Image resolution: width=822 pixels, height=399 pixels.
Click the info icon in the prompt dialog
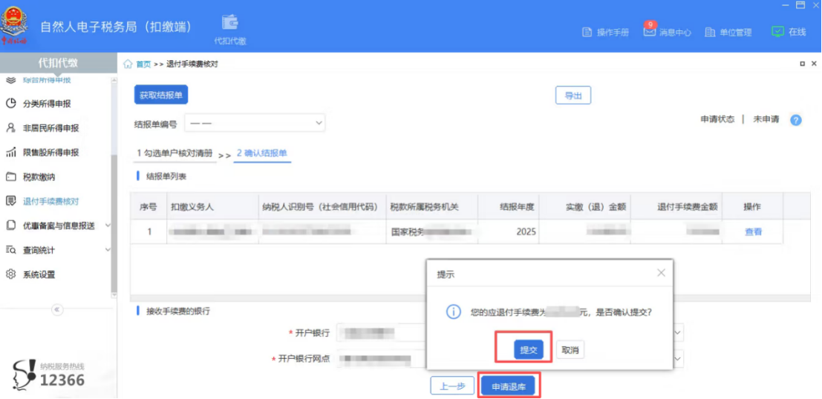[453, 312]
